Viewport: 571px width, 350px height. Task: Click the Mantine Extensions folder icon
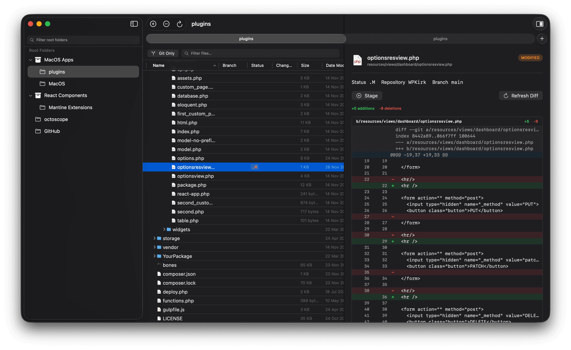point(43,107)
